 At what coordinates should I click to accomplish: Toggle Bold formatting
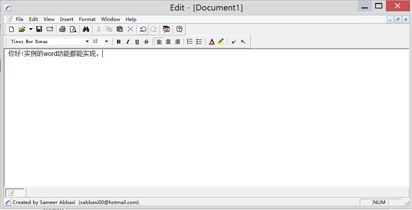coord(118,42)
